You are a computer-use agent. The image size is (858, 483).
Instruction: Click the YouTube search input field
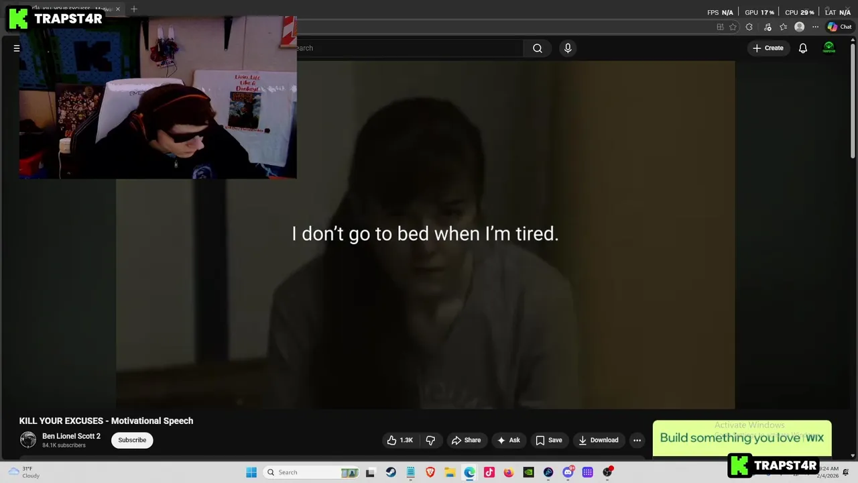click(409, 48)
